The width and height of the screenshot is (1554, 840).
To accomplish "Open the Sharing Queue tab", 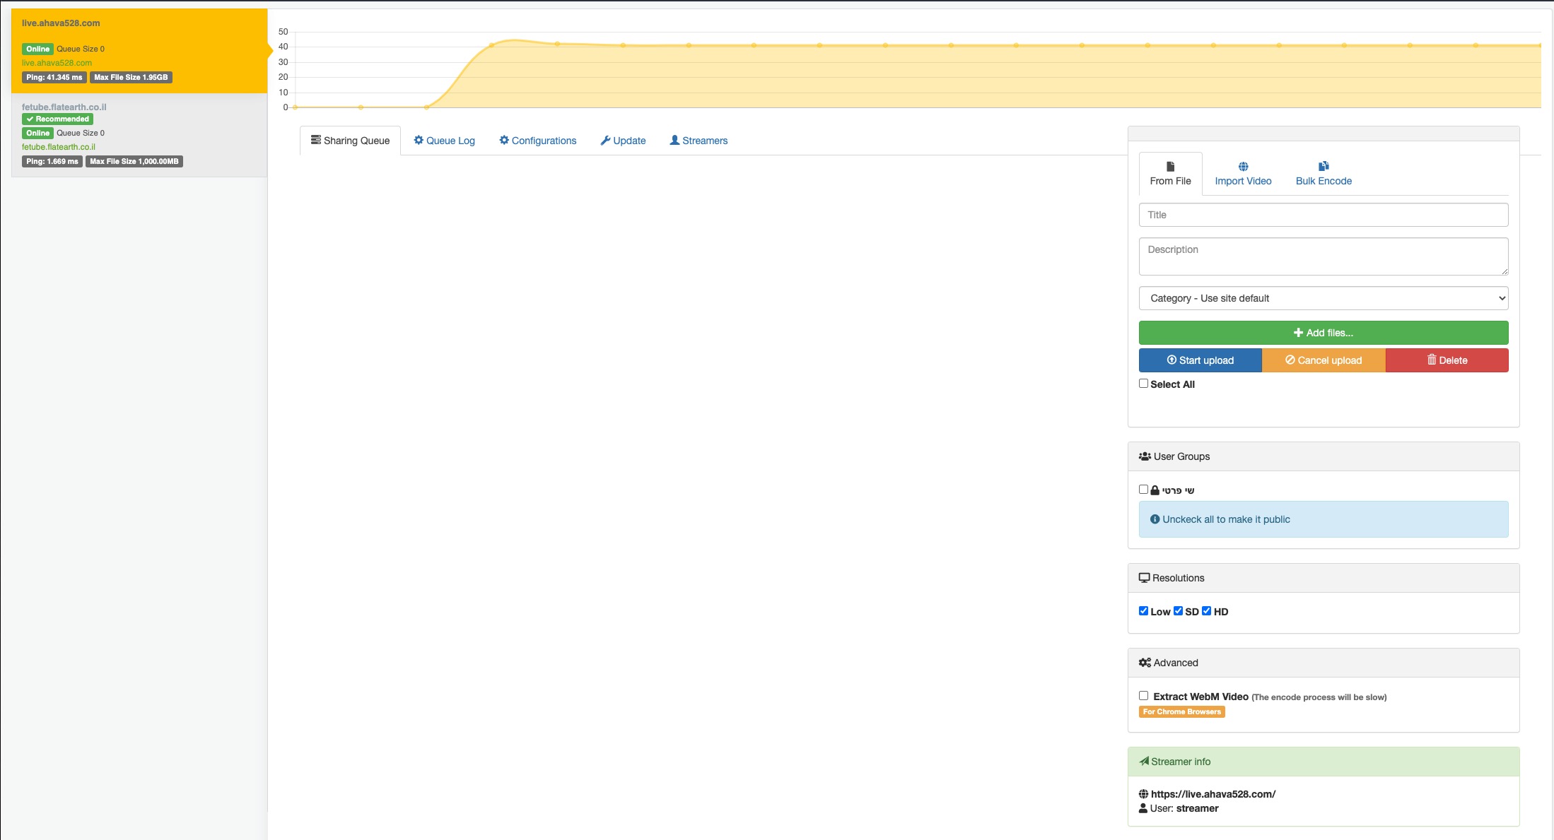I will (x=350, y=141).
